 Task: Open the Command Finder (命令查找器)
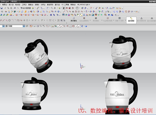coord(25,8)
